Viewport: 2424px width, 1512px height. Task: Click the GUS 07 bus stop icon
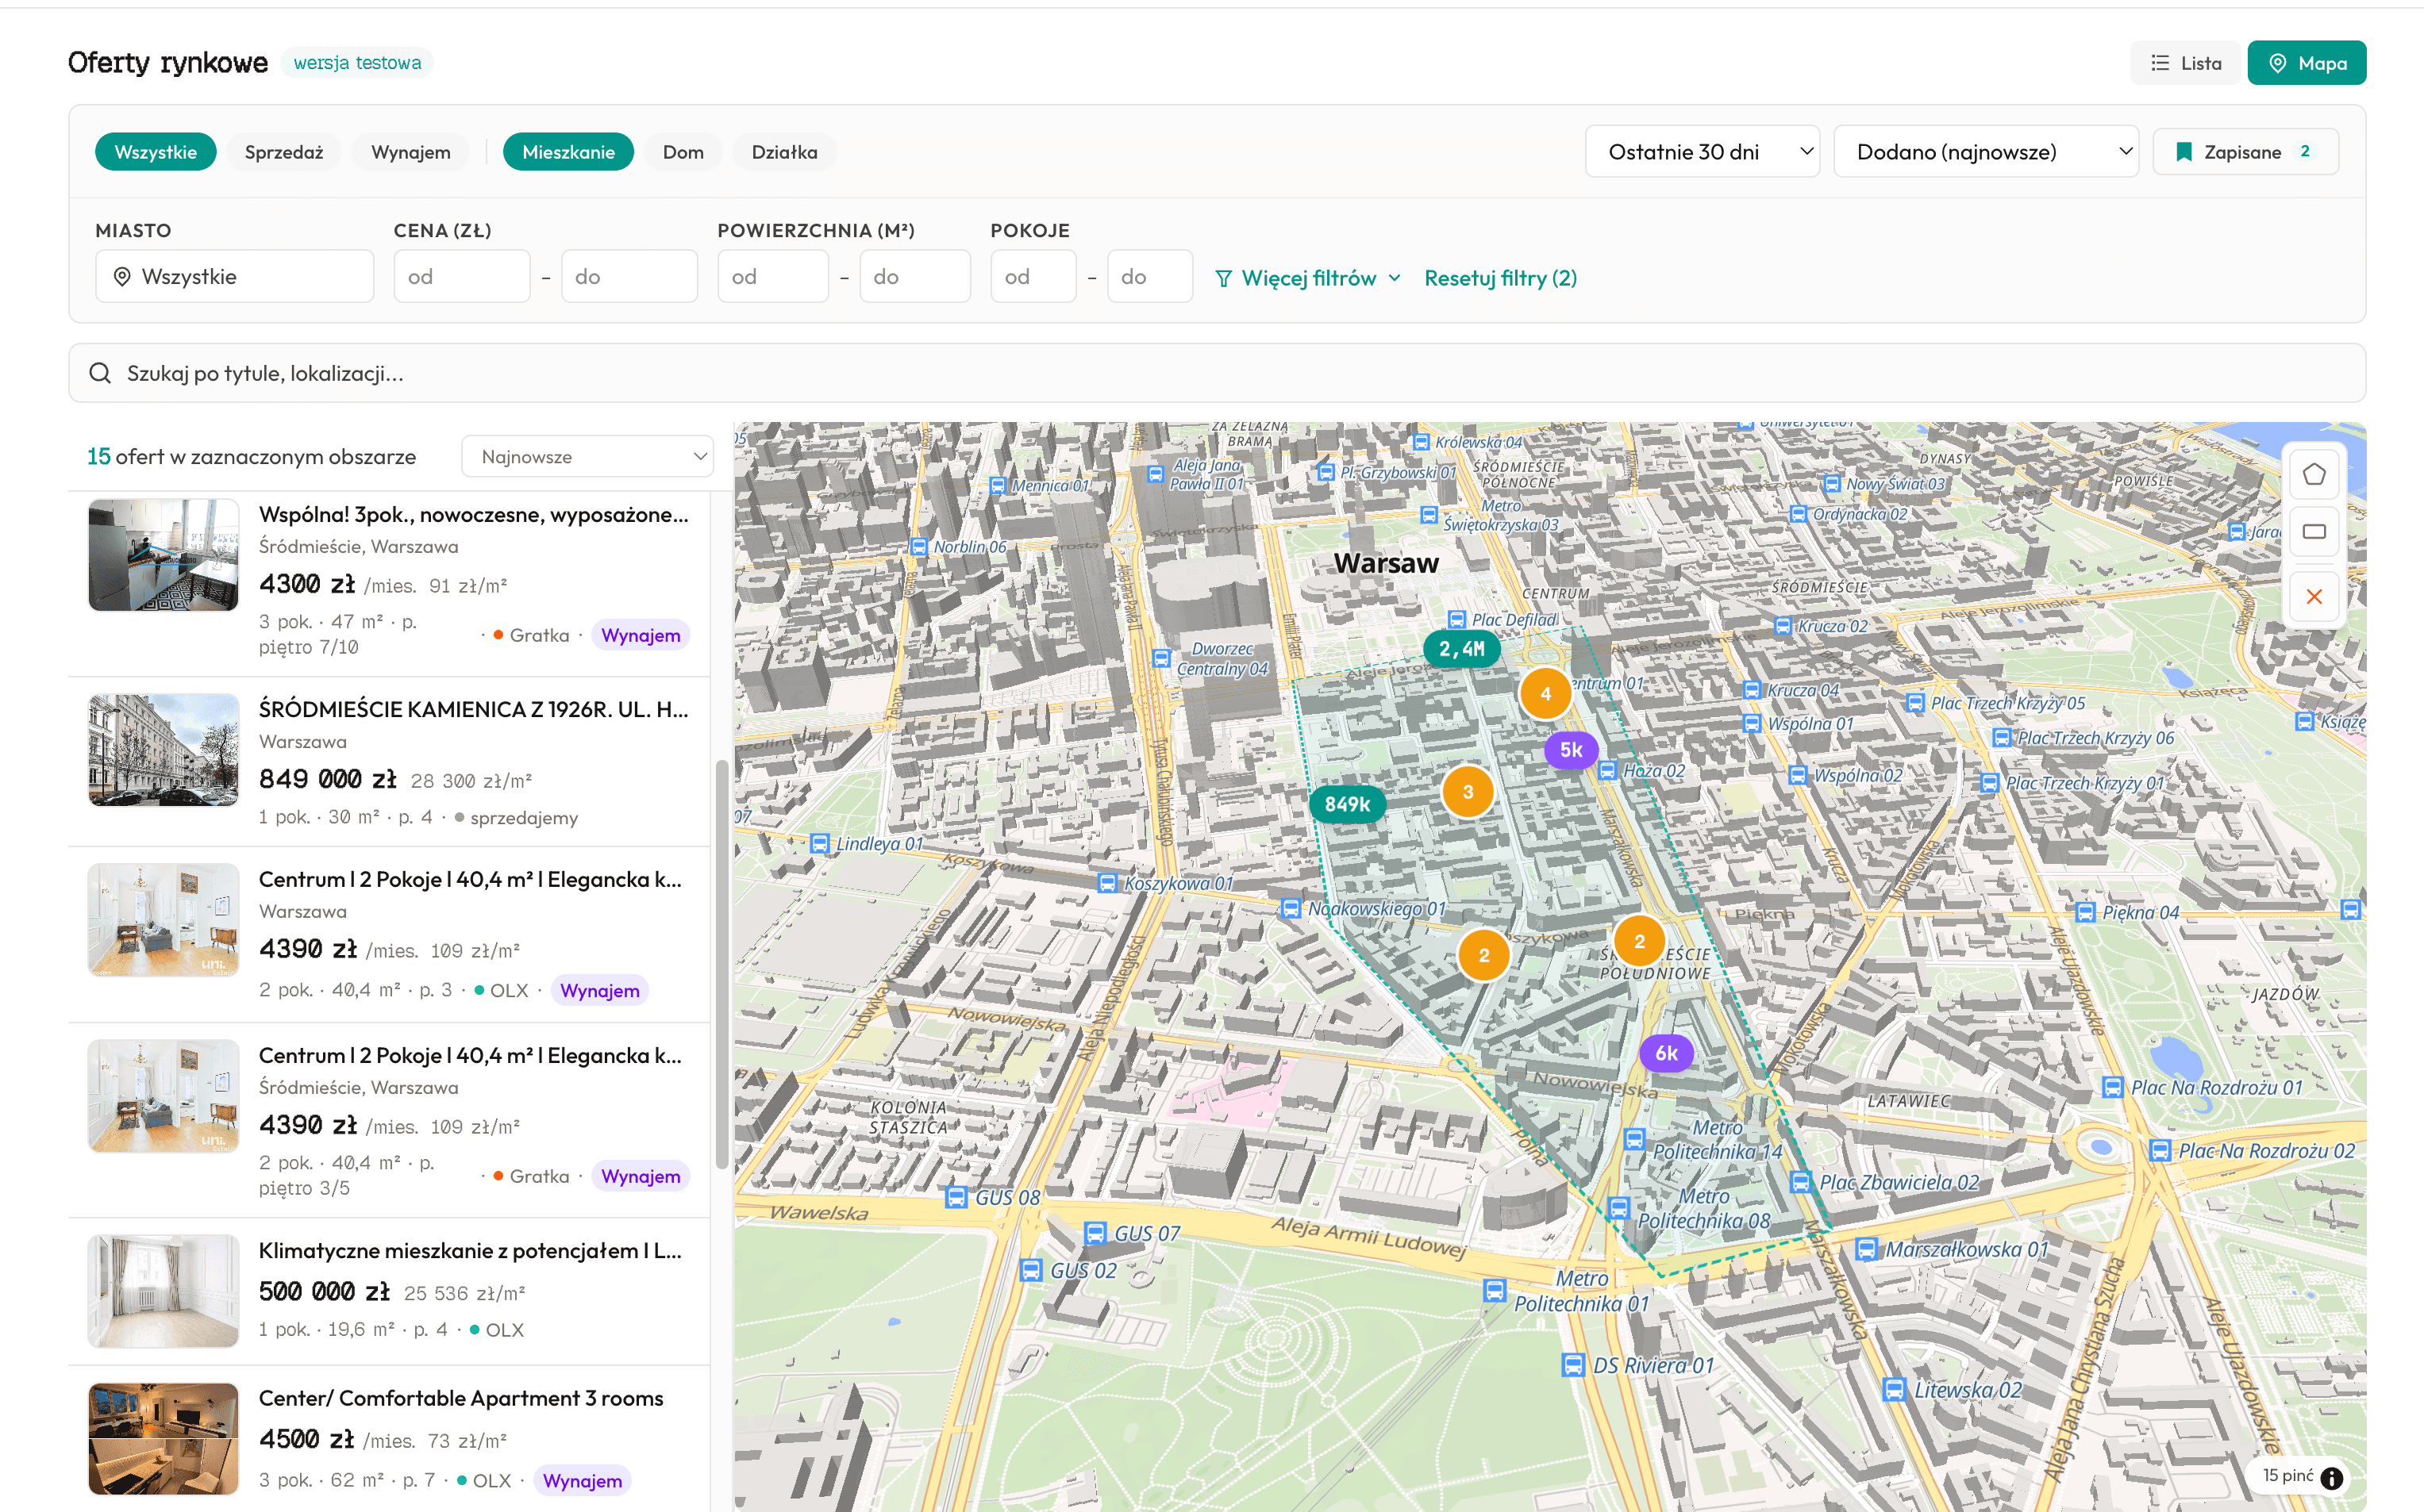pyautogui.click(x=1095, y=1233)
